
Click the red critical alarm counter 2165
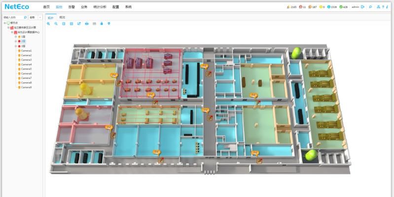pos(291,7)
